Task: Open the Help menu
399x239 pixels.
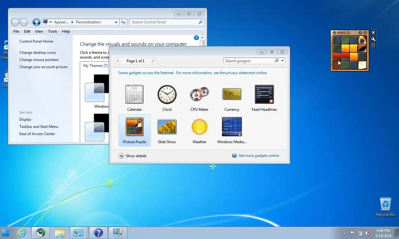Action: (66, 31)
